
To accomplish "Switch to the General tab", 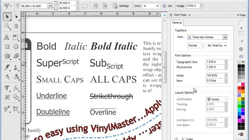I will coord(177,23).
